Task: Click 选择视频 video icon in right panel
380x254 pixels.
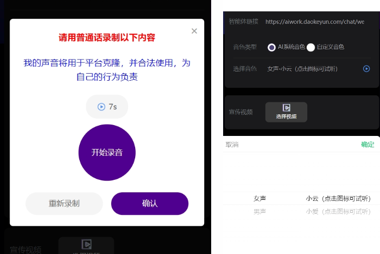Action: click(x=286, y=112)
